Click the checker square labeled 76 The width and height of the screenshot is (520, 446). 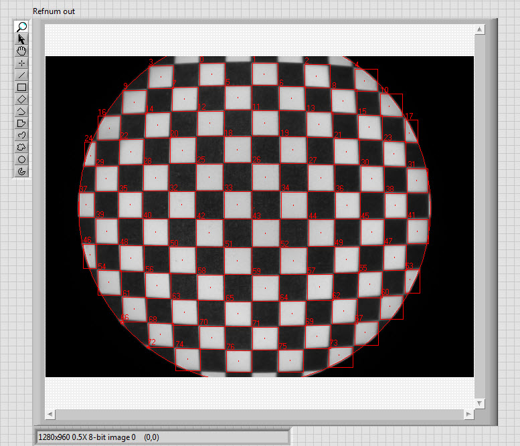(x=239, y=361)
